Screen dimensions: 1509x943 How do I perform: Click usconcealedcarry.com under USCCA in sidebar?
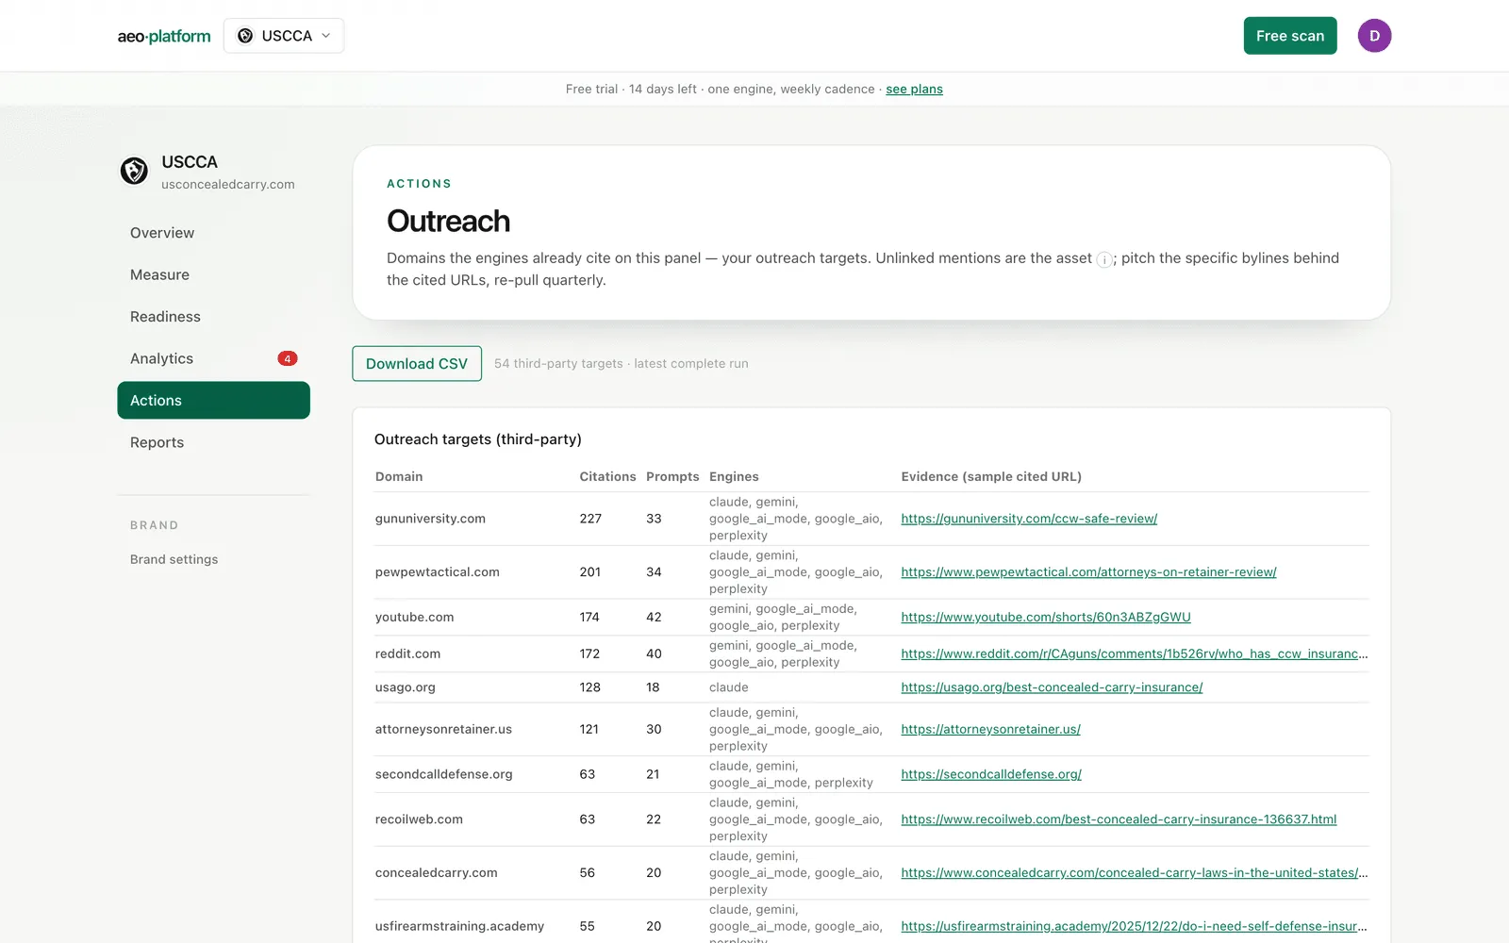point(227,185)
